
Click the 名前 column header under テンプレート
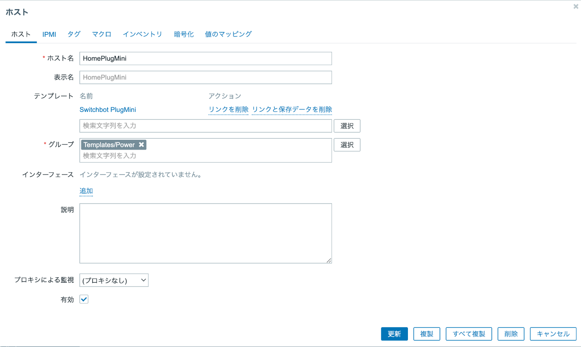click(86, 96)
